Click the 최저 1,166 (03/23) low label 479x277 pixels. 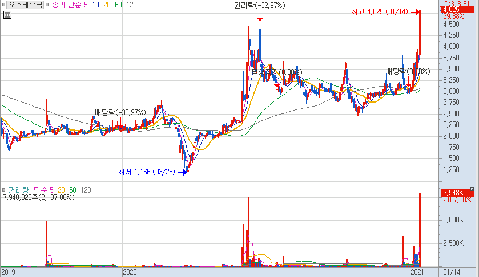pyautogui.click(x=147, y=172)
